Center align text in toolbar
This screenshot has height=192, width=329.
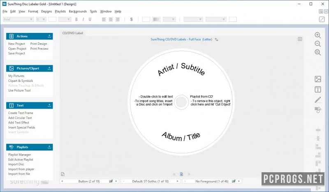click(111, 19)
